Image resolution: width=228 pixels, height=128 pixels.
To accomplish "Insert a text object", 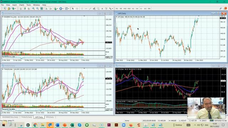I will (x=102, y=9).
